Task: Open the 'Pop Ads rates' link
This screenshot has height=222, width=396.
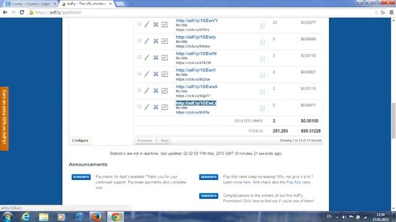Action: 298,182
